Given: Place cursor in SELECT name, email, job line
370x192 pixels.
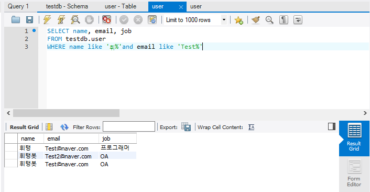Looking at the screenshot, I should click(89, 31).
